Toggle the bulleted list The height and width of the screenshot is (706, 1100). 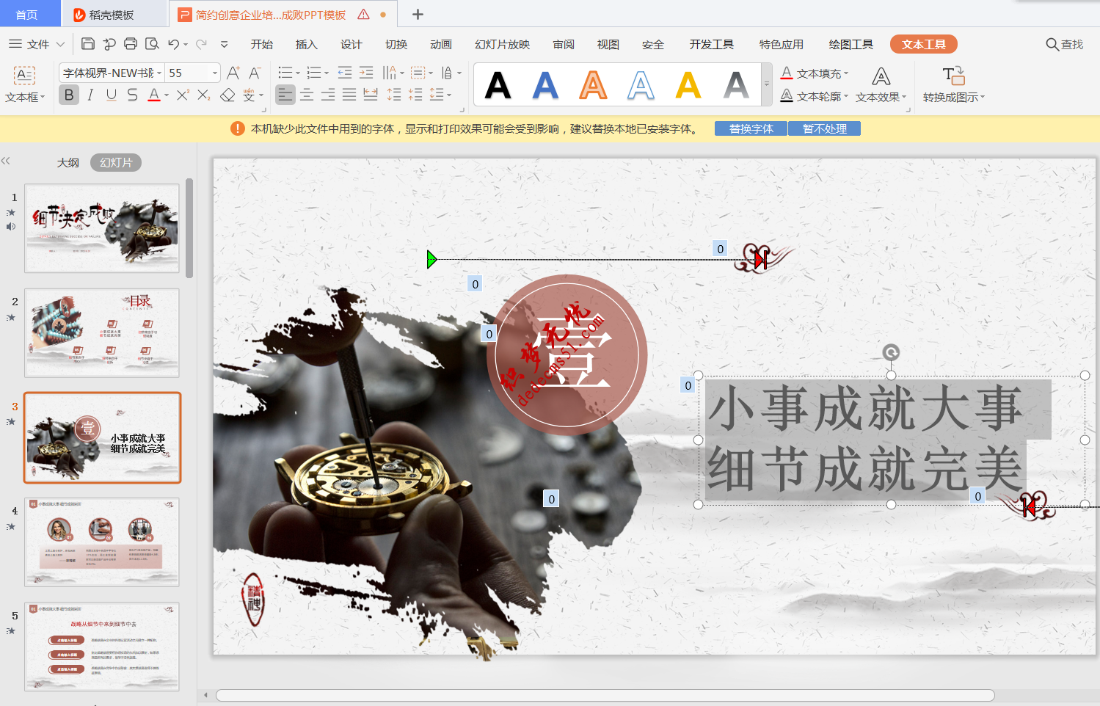click(x=285, y=72)
